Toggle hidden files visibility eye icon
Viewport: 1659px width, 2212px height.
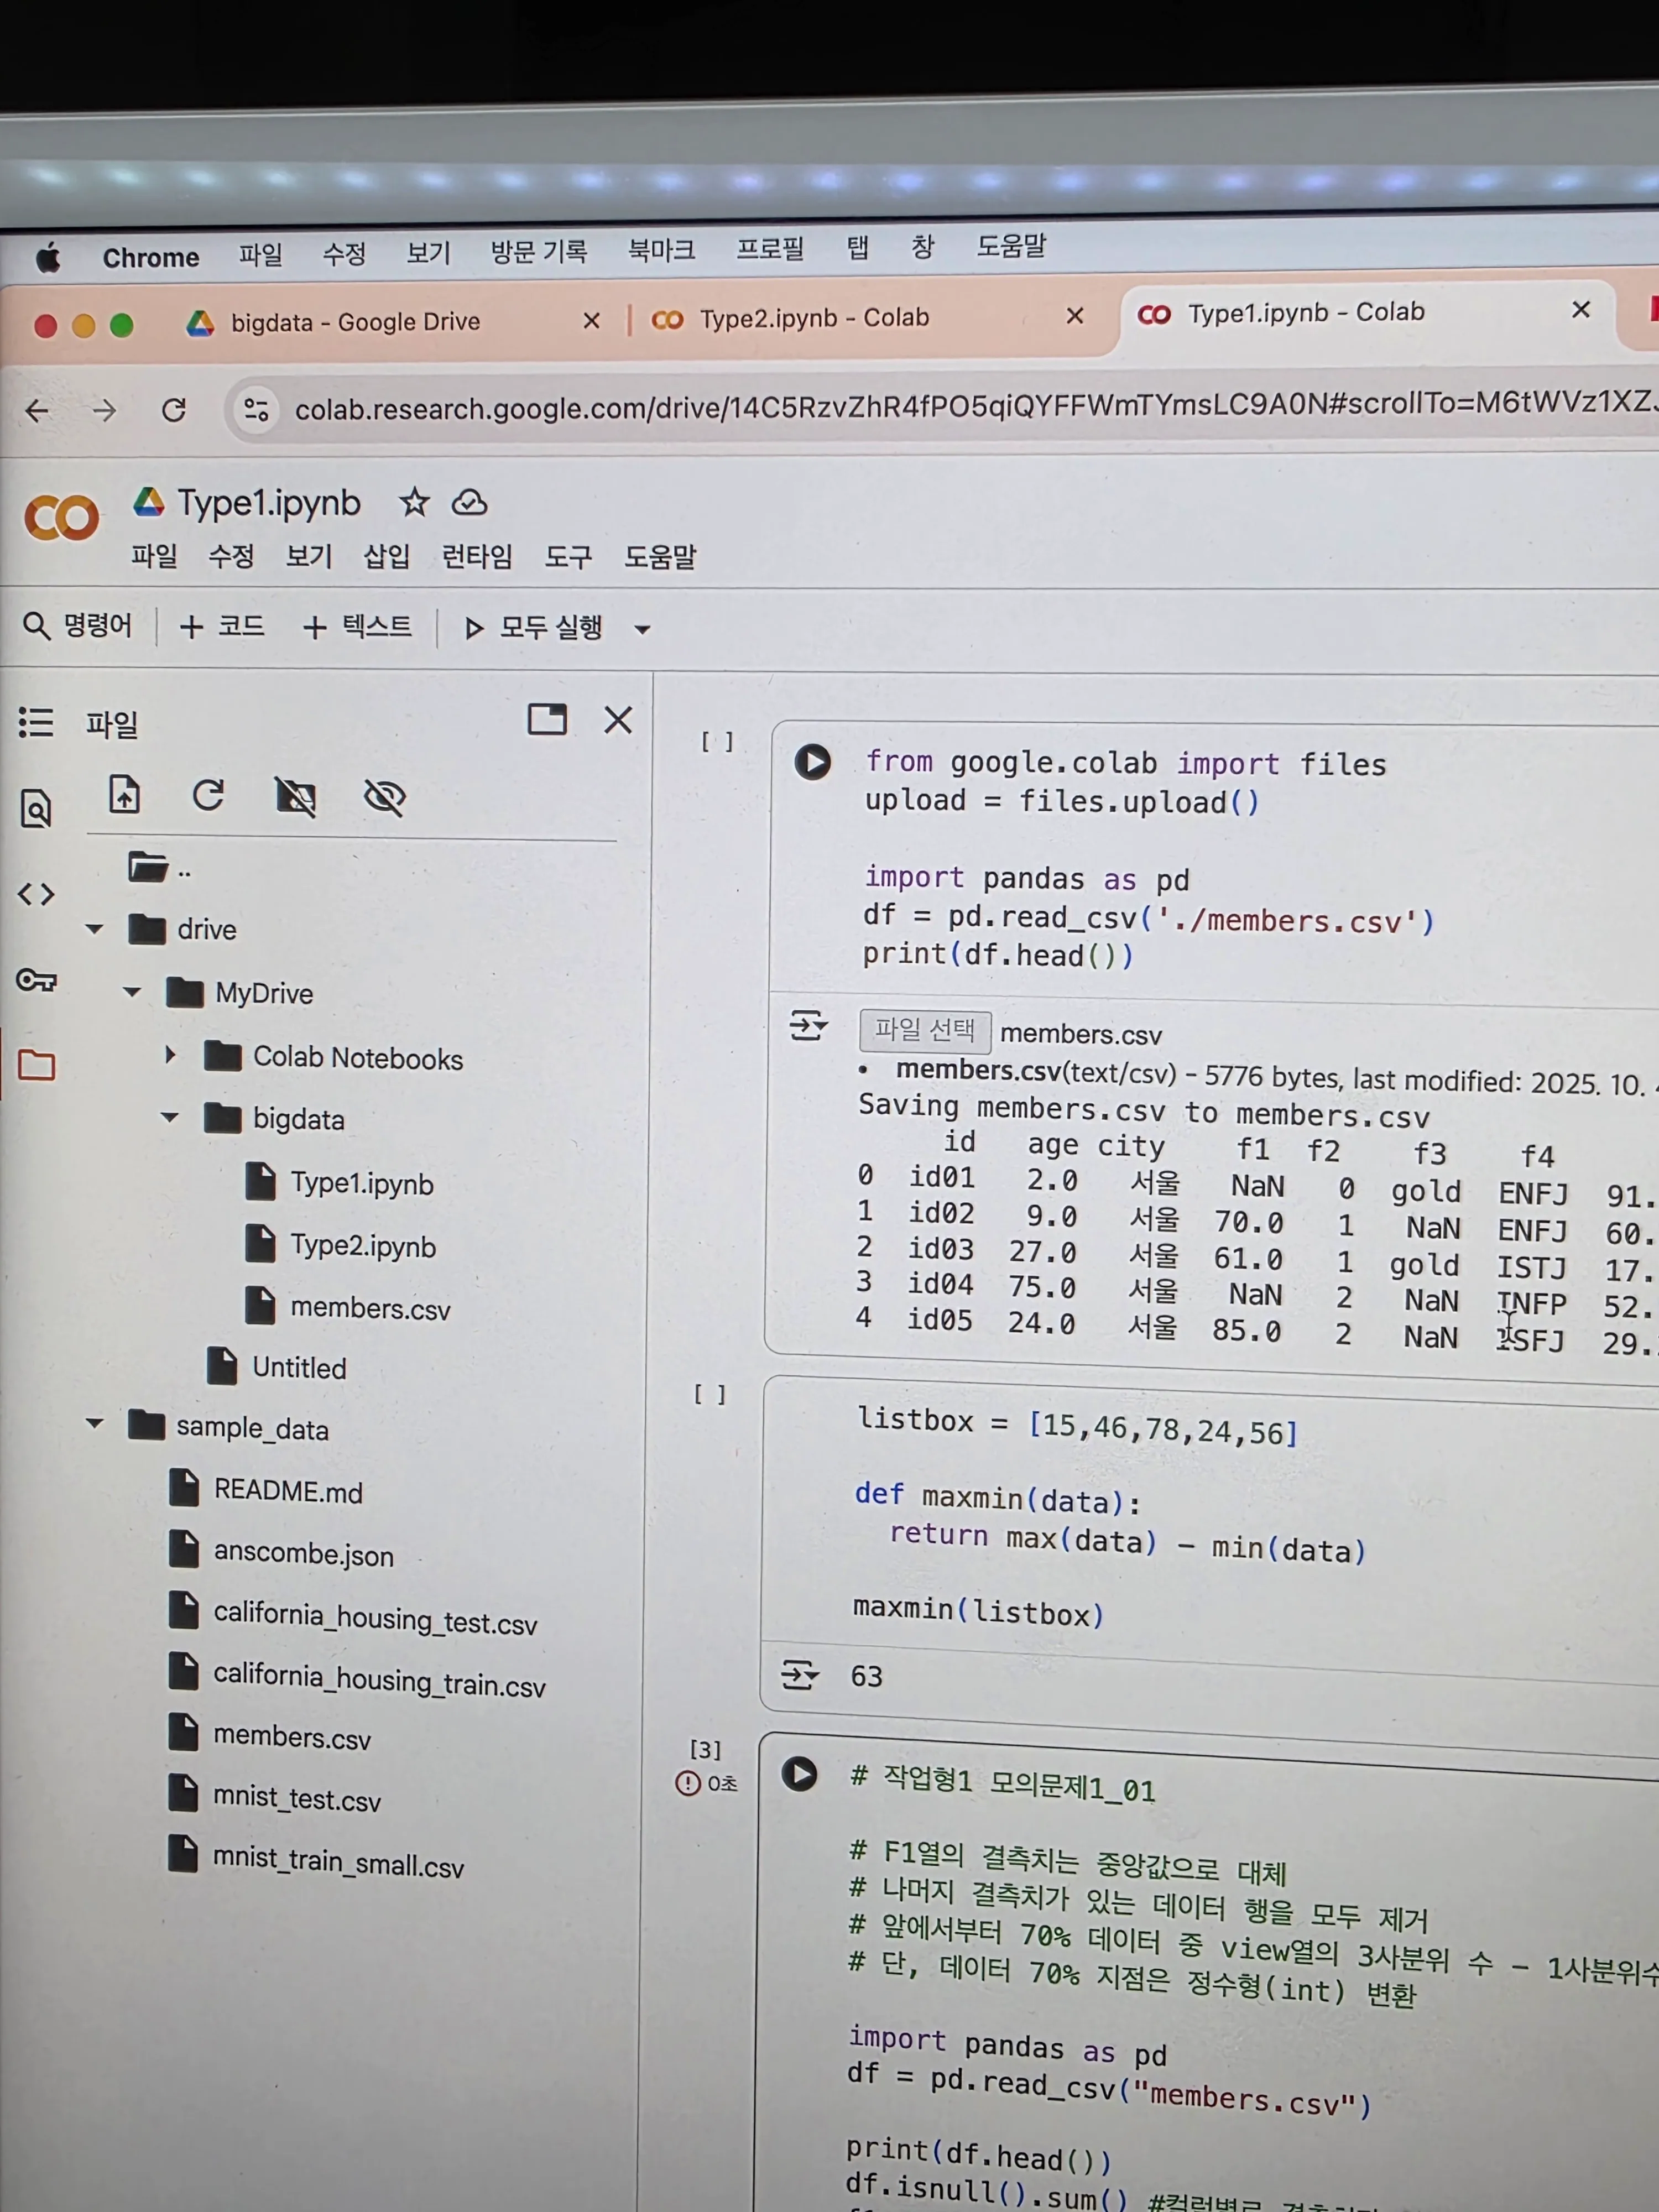pyautogui.click(x=384, y=798)
